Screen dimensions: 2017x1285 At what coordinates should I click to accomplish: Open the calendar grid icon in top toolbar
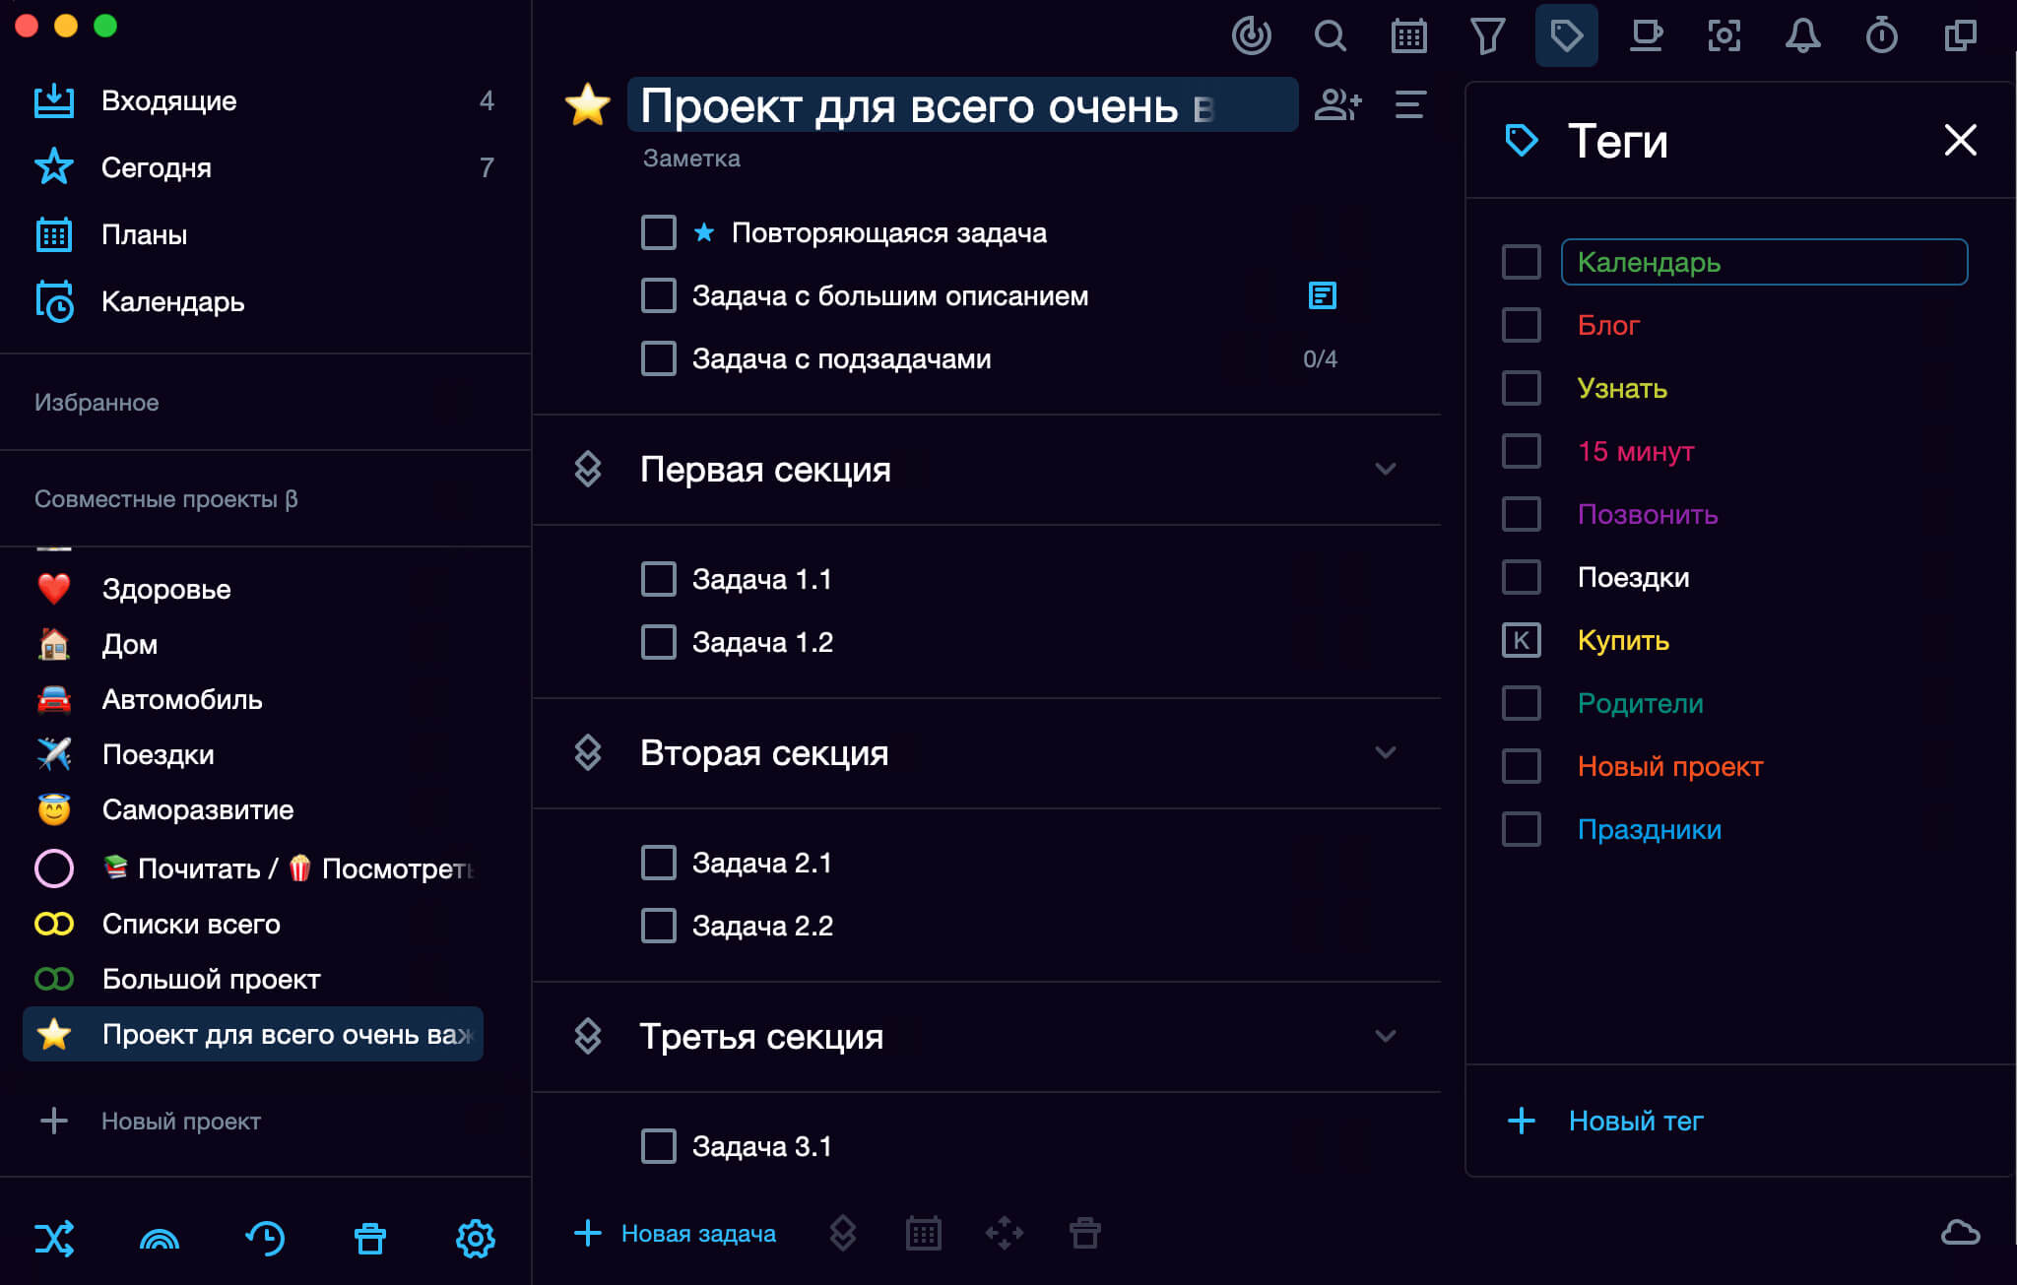1408,36
